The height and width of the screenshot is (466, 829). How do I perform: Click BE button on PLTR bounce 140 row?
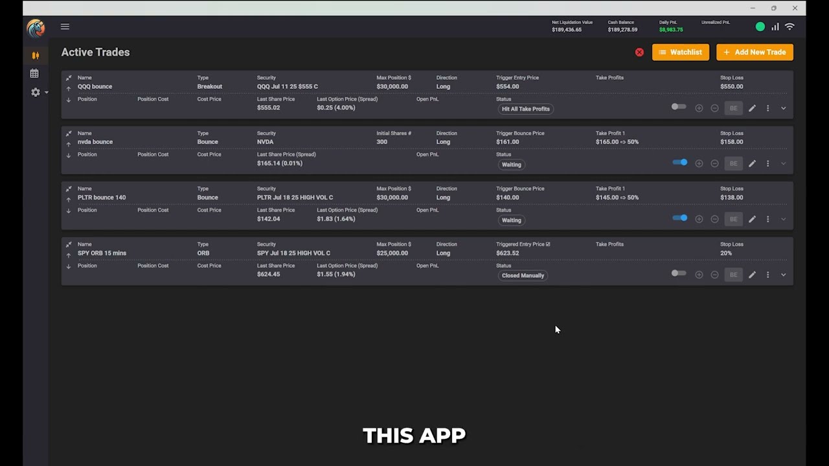(733, 219)
